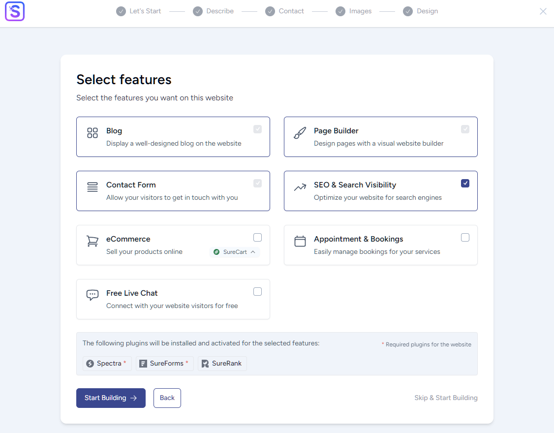Image resolution: width=554 pixels, height=433 pixels.
Task: Click the SEO trending arrow icon
Action: [300, 187]
